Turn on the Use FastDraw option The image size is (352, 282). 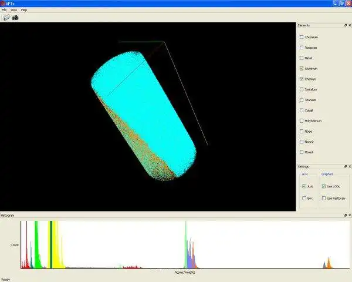pyautogui.click(x=324, y=198)
